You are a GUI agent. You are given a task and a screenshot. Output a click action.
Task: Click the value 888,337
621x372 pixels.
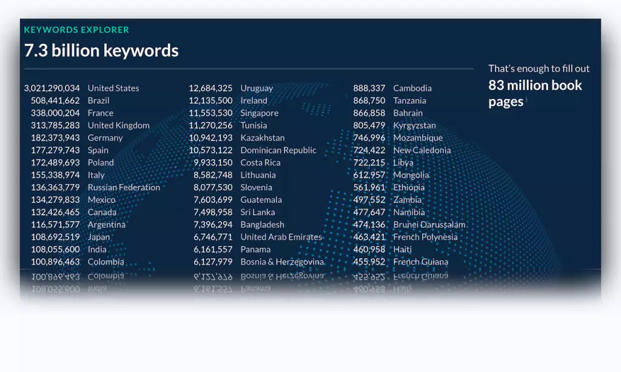(x=369, y=88)
